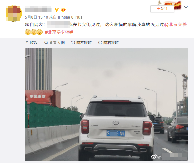The image size is (194, 163).
Task: Open the #北京身边事# hashtag topic
Action: pyautogui.click(x=59, y=32)
